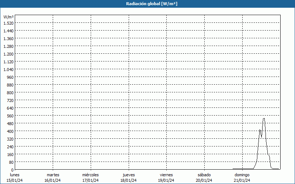Image resolution: width=295 pixels, height=184 pixels.
Task: Select the 560 y-axis value
Action: [11, 116]
